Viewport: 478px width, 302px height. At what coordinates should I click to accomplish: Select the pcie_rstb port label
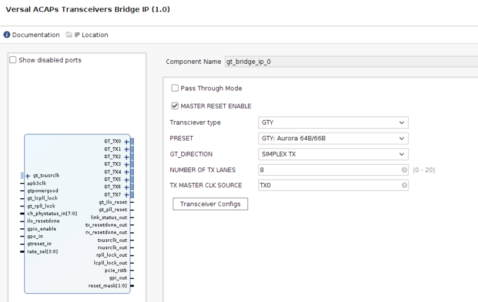click(x=115, y=271)
